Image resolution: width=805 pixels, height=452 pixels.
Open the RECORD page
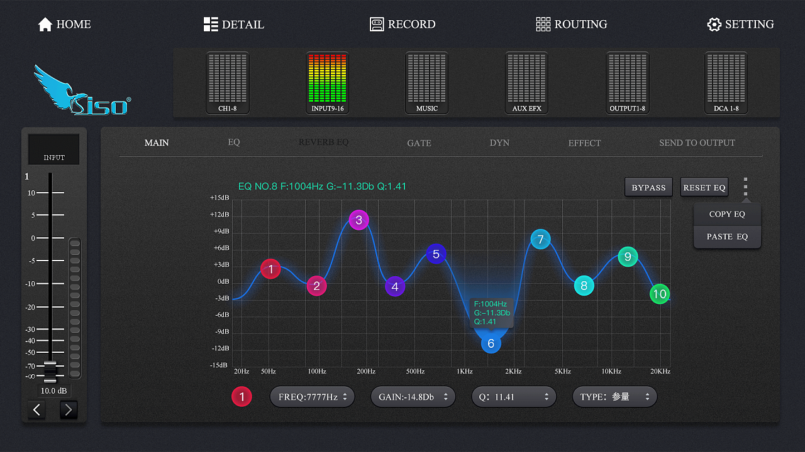(x=402, y=24)
